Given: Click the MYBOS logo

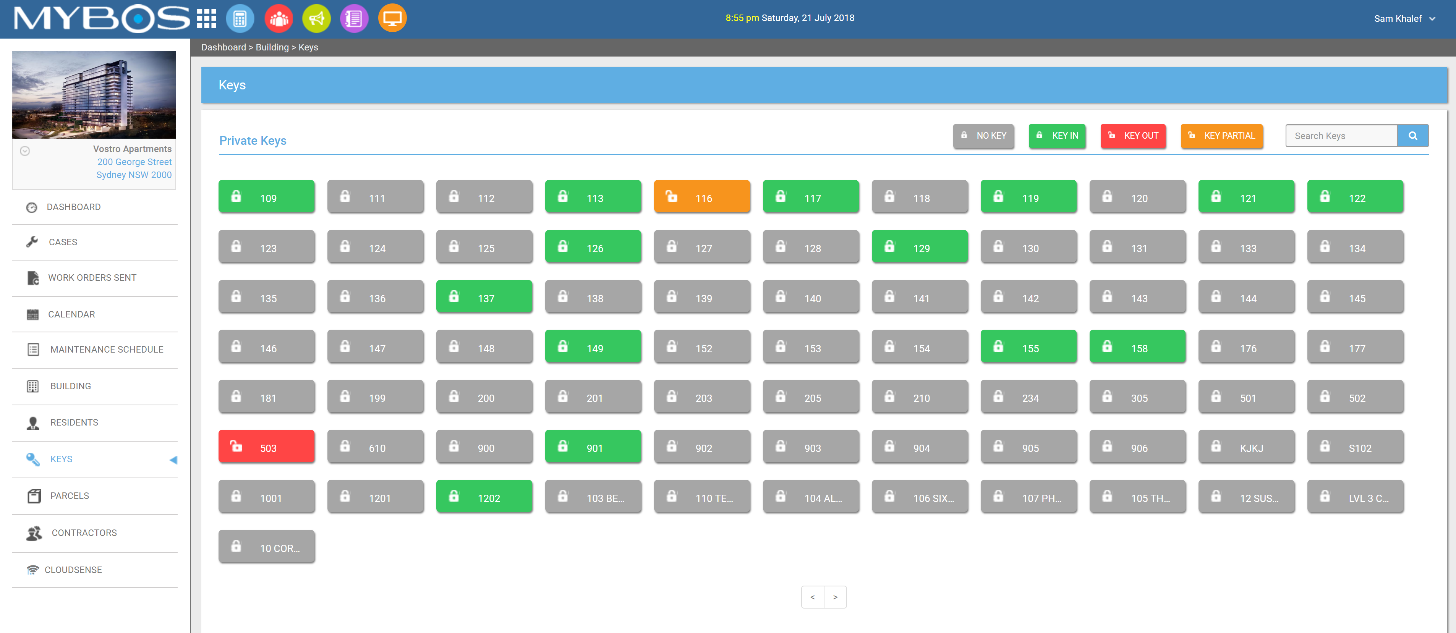Looking at the screenshot, I should tap(102, 19).
